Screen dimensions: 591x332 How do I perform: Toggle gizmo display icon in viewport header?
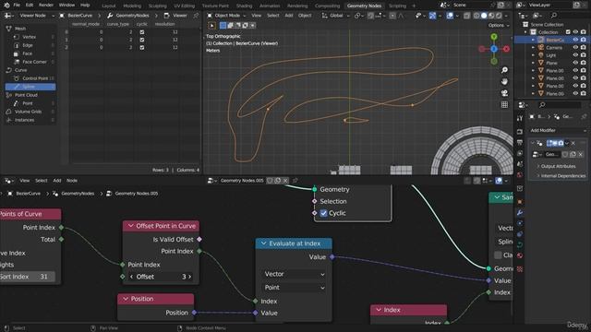[x=432, y=16]
